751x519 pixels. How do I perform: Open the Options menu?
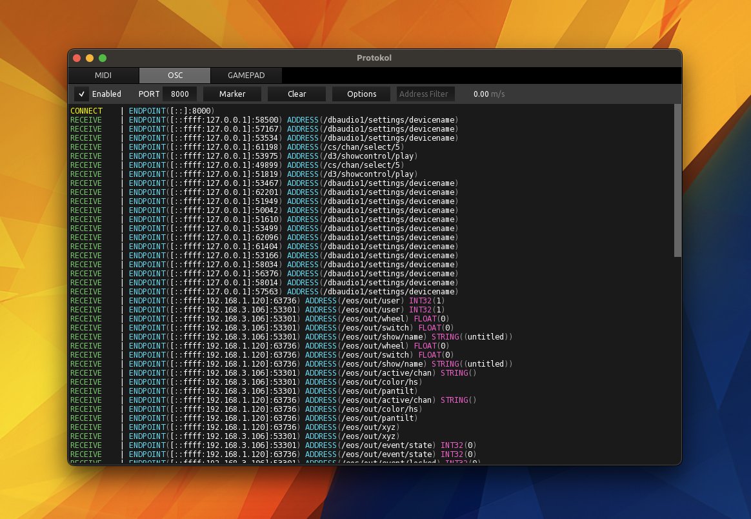[361, 94]
